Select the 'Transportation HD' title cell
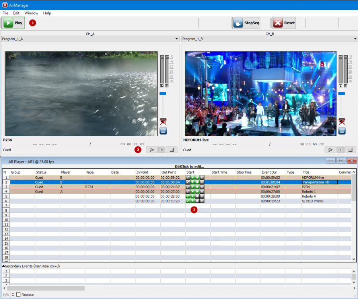This screenshot has width=358, height=299. coord(320,182)
